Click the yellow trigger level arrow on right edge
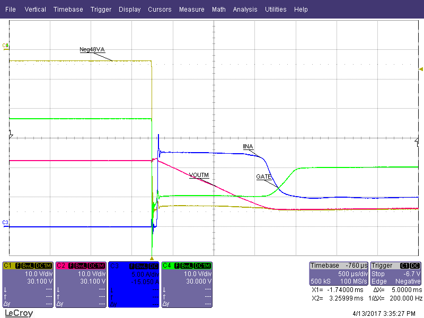The width and height of the screenshot is (424, 318). tap(421, 69)
